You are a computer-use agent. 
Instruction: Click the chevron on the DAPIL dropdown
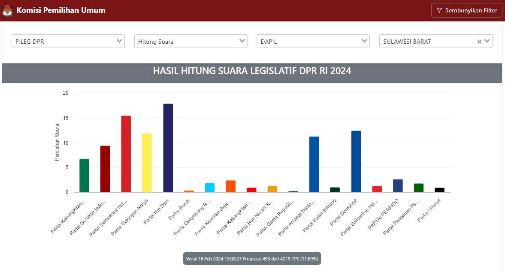364,41
